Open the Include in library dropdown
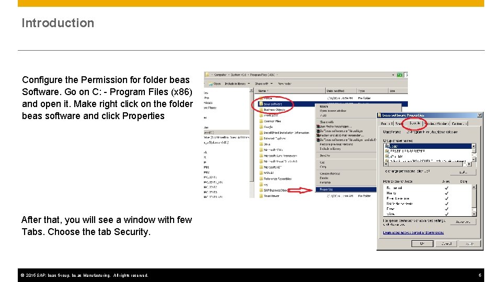Screen dimensions: 502x282 237,84
